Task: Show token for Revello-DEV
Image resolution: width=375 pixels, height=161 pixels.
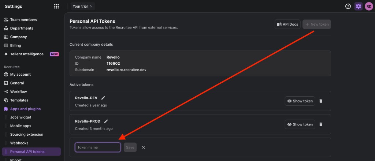Action: click(x=300, y=101)
